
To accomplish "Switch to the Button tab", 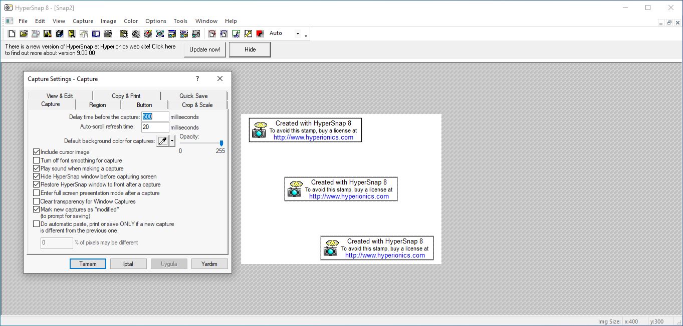I will (x=144, y=105).
